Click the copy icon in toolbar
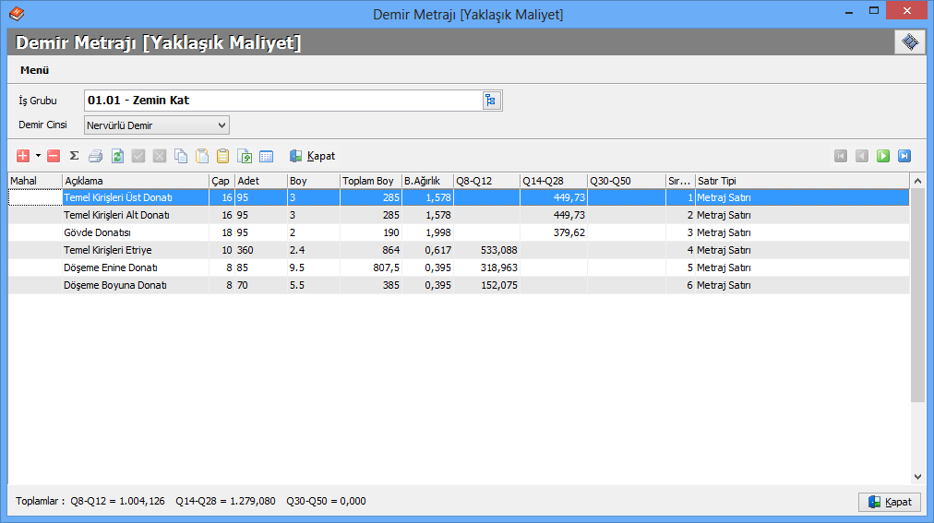Image resolution: width=934 pixels, height=523 pixels. pos(181,156)
